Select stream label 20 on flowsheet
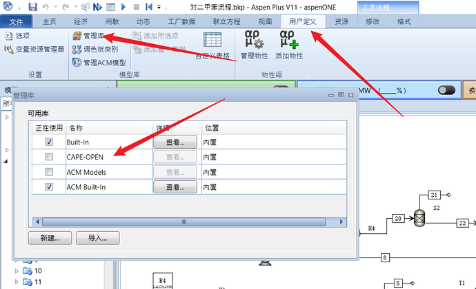 coord(398,218)
